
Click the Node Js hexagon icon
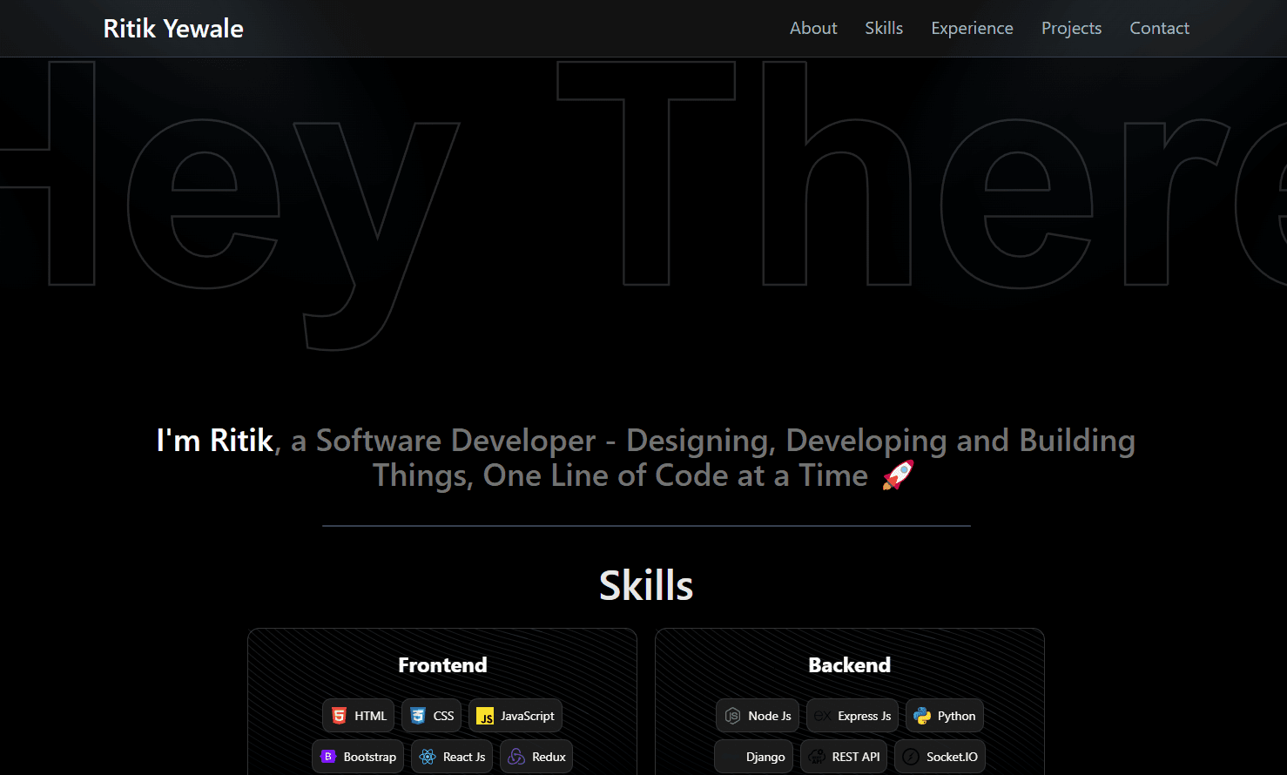point(733,716)
